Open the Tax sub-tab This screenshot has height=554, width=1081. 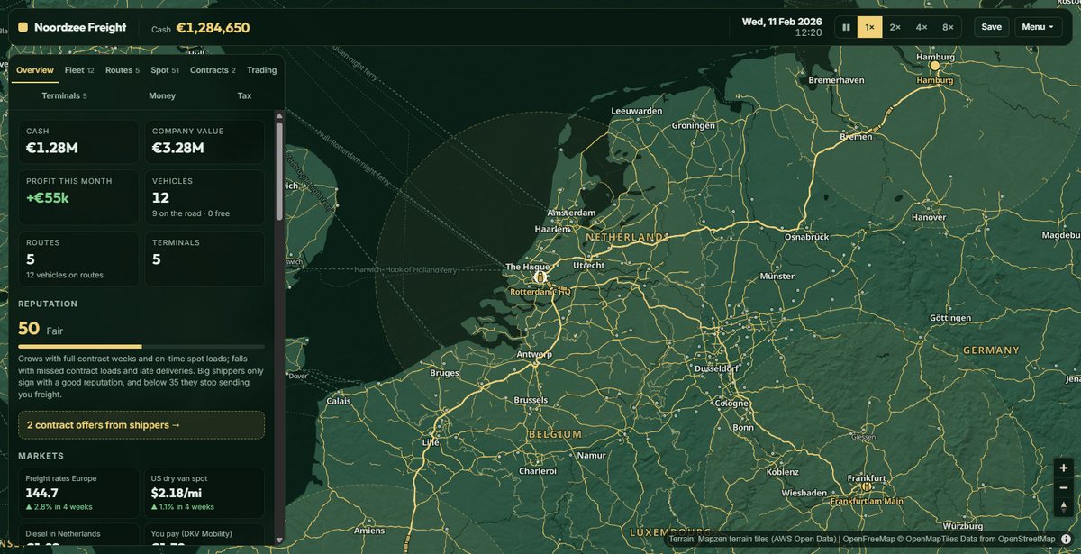(245, 95)
